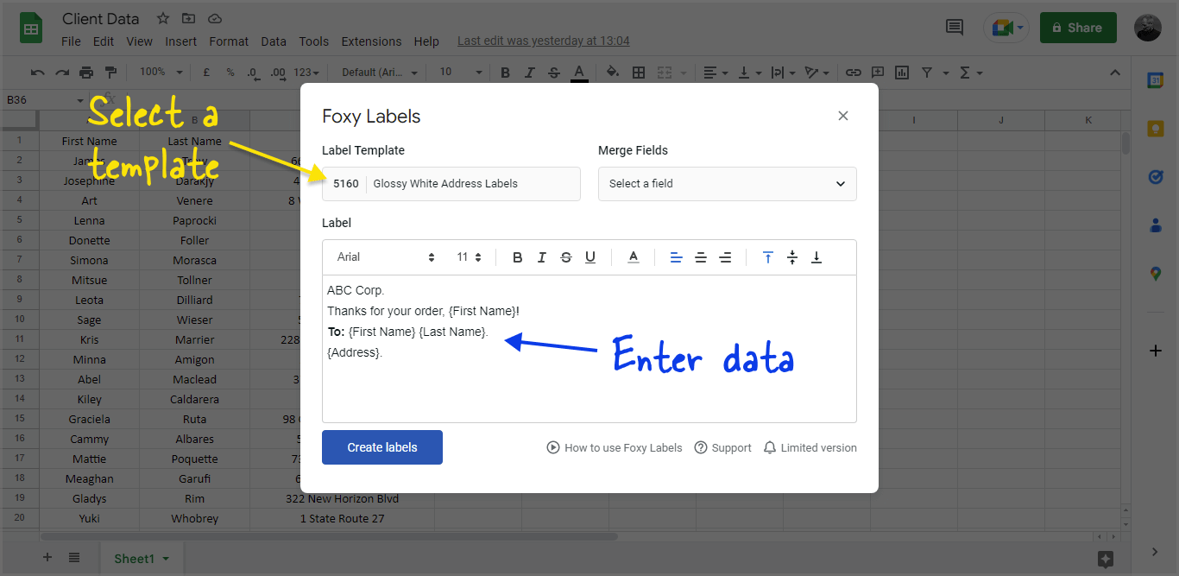Click the redo toolbar icon
This screenshot has height=576, width=1179.
(61, 73)
